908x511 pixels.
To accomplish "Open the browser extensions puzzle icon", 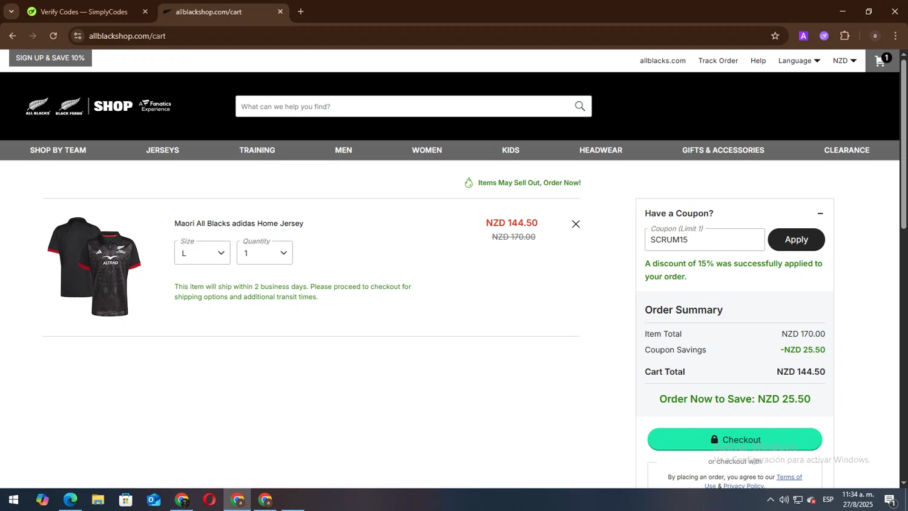I will click(845, 36).
